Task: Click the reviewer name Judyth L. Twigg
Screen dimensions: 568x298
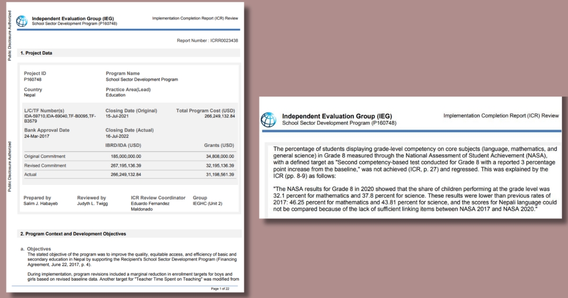Action: click(x=93, y=203)
